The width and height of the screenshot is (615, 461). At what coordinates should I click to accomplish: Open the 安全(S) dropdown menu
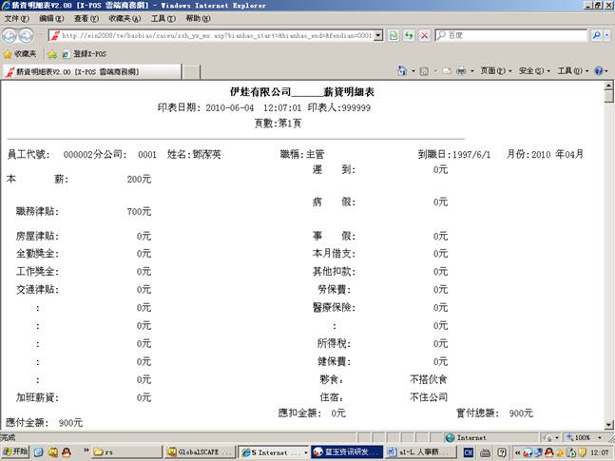(x=533, y=71)
